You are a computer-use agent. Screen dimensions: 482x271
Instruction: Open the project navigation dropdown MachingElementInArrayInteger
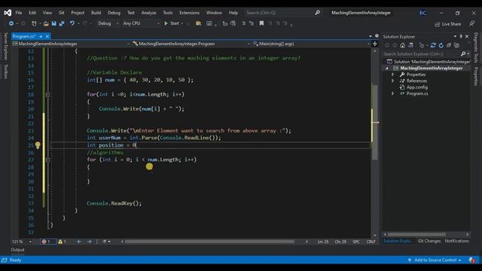point(71,44)
